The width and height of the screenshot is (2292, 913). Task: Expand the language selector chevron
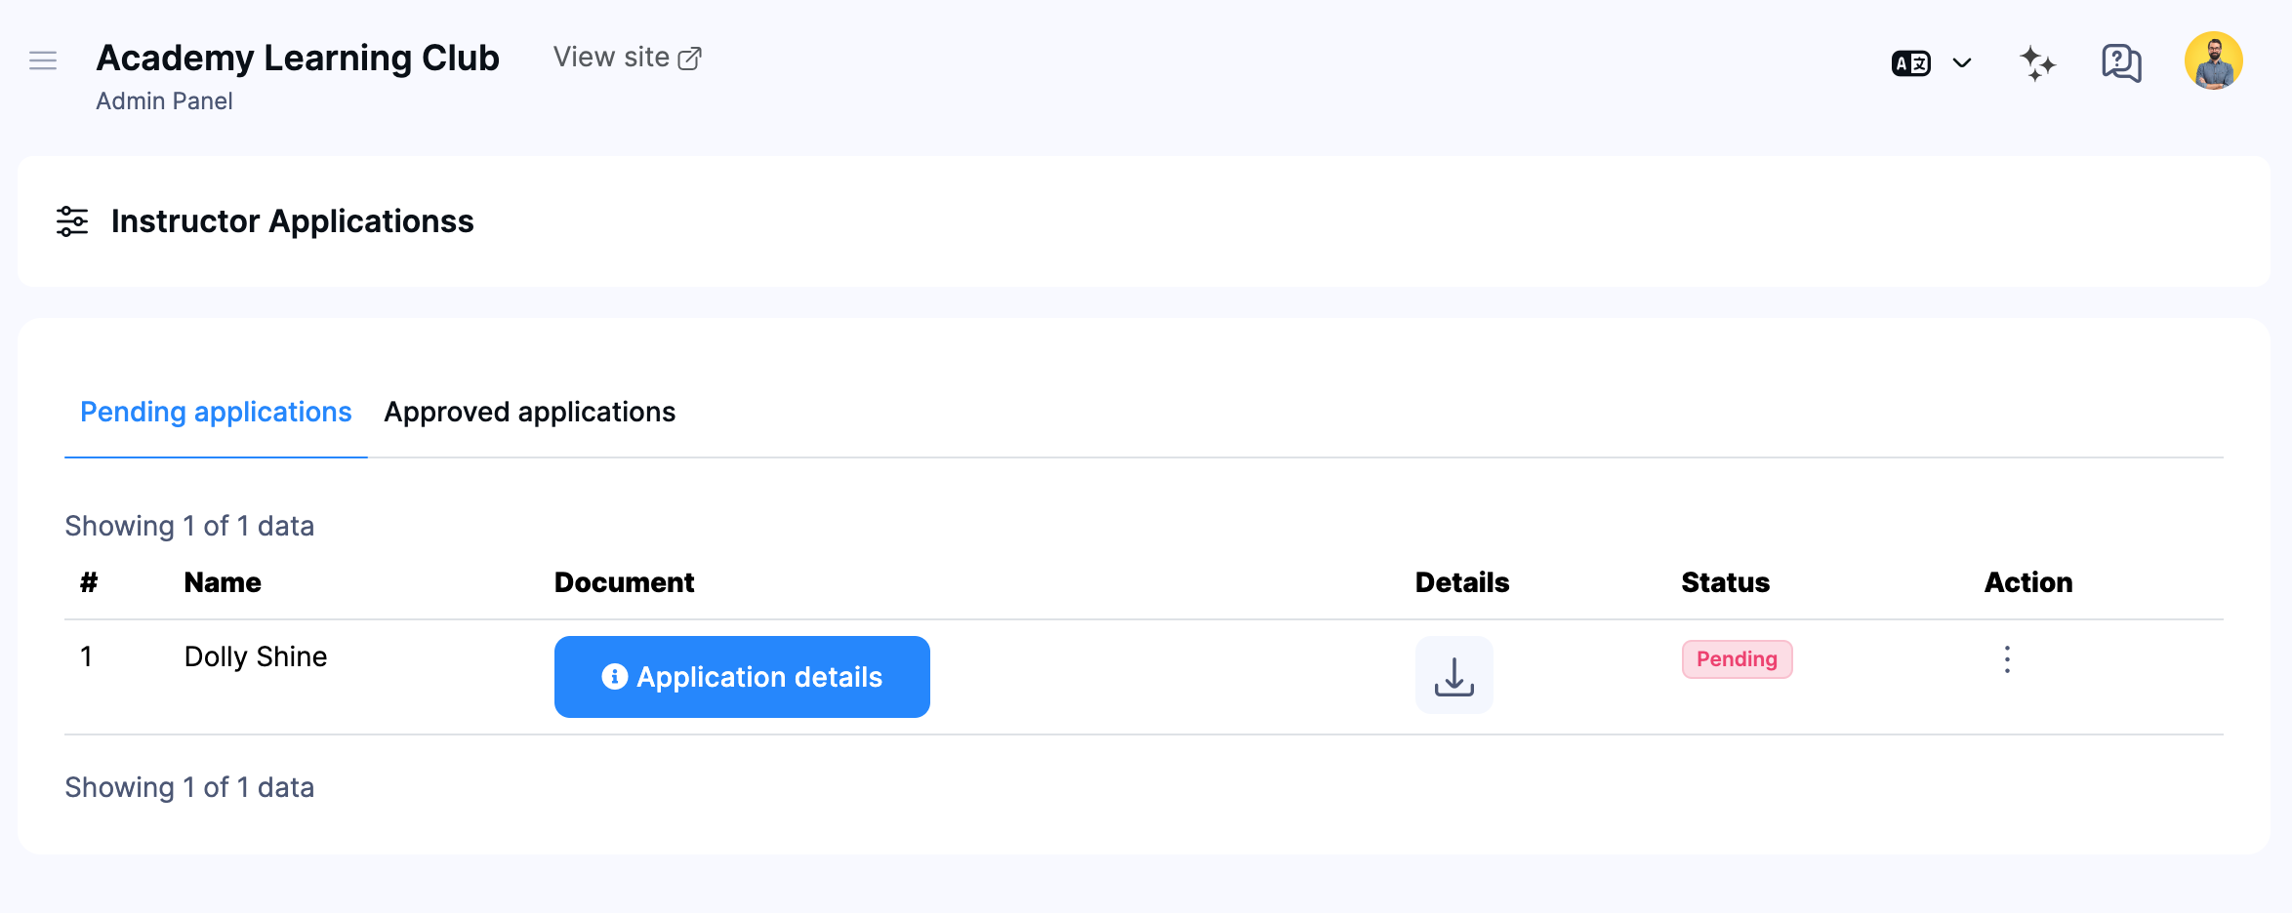(1961, 61)
